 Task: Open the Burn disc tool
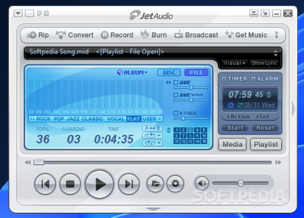153,35
